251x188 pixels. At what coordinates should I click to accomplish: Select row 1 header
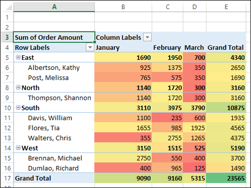click(x=7, y=17)
